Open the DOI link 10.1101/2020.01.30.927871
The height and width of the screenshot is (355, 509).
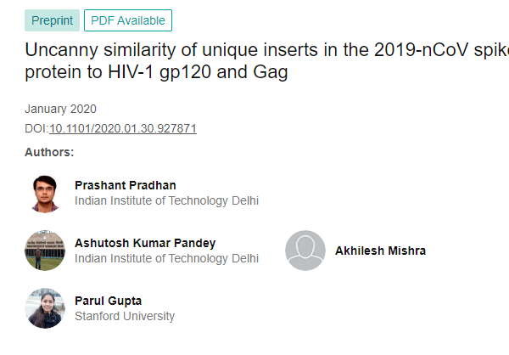(x=123, y=128)
